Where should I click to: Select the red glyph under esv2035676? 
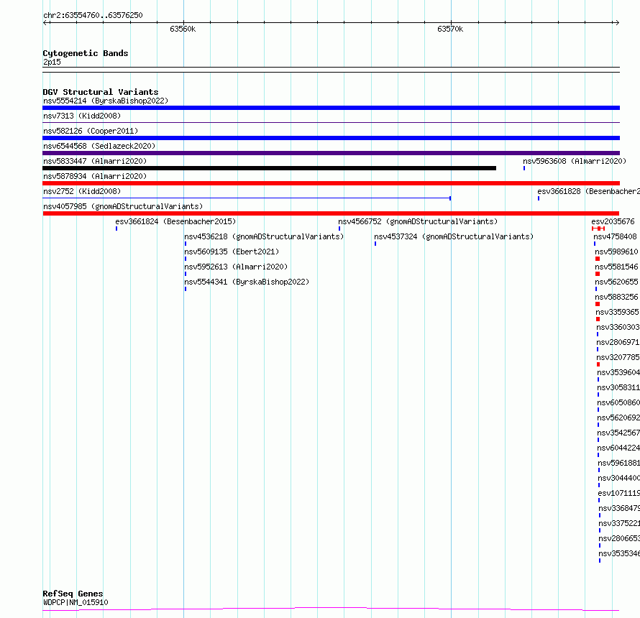598,229
